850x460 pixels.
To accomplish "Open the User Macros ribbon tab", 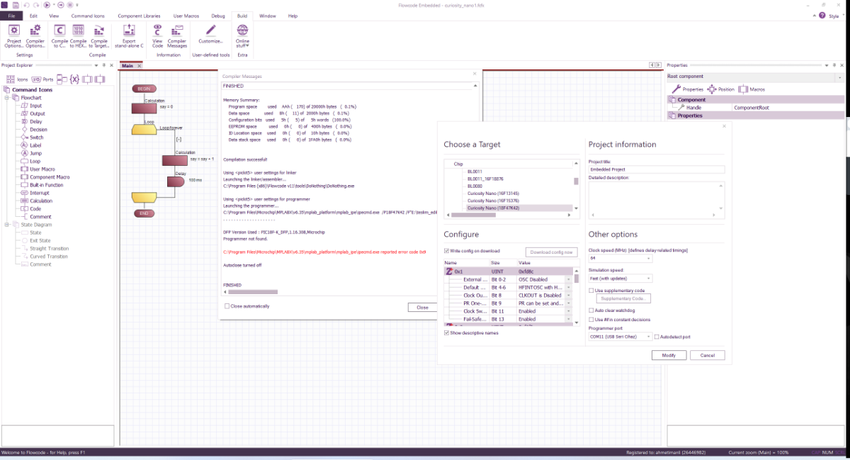I will point(187,16).
